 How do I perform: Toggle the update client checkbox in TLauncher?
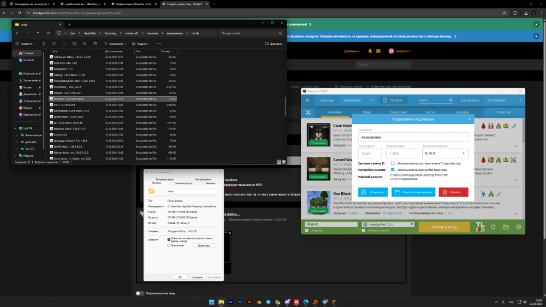(364, 231)
